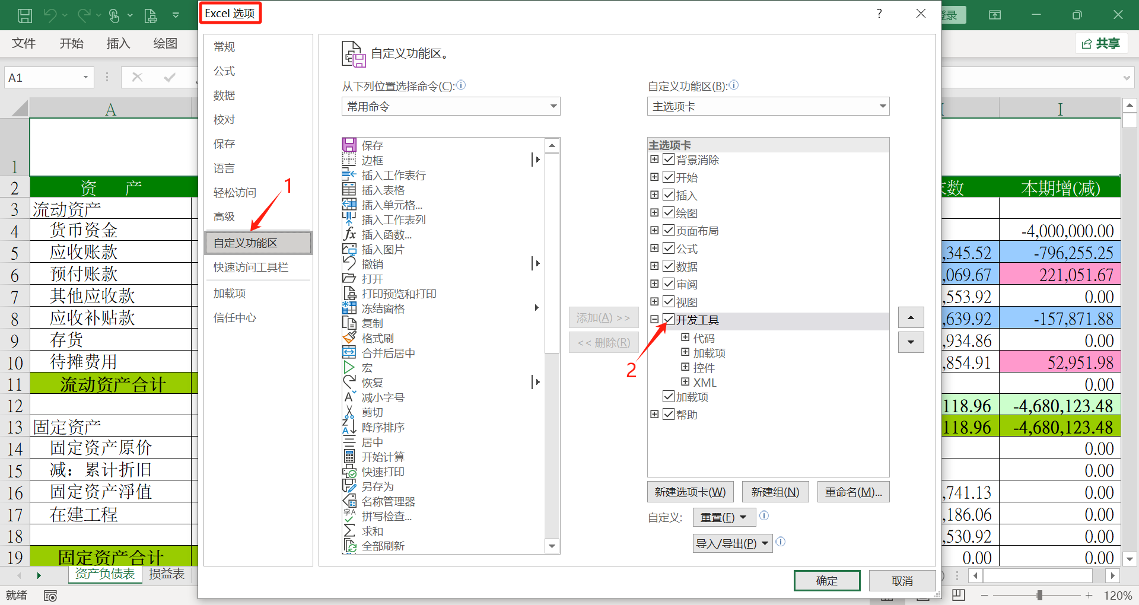
Task: Select 求和 command in list
Action: [x=372, y=531]
